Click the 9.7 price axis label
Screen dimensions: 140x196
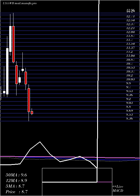point(129,87)
